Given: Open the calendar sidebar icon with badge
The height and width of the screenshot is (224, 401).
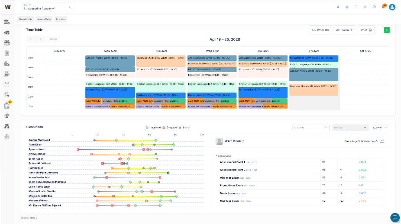Looking at the screenshot, I should coord(7,105).
